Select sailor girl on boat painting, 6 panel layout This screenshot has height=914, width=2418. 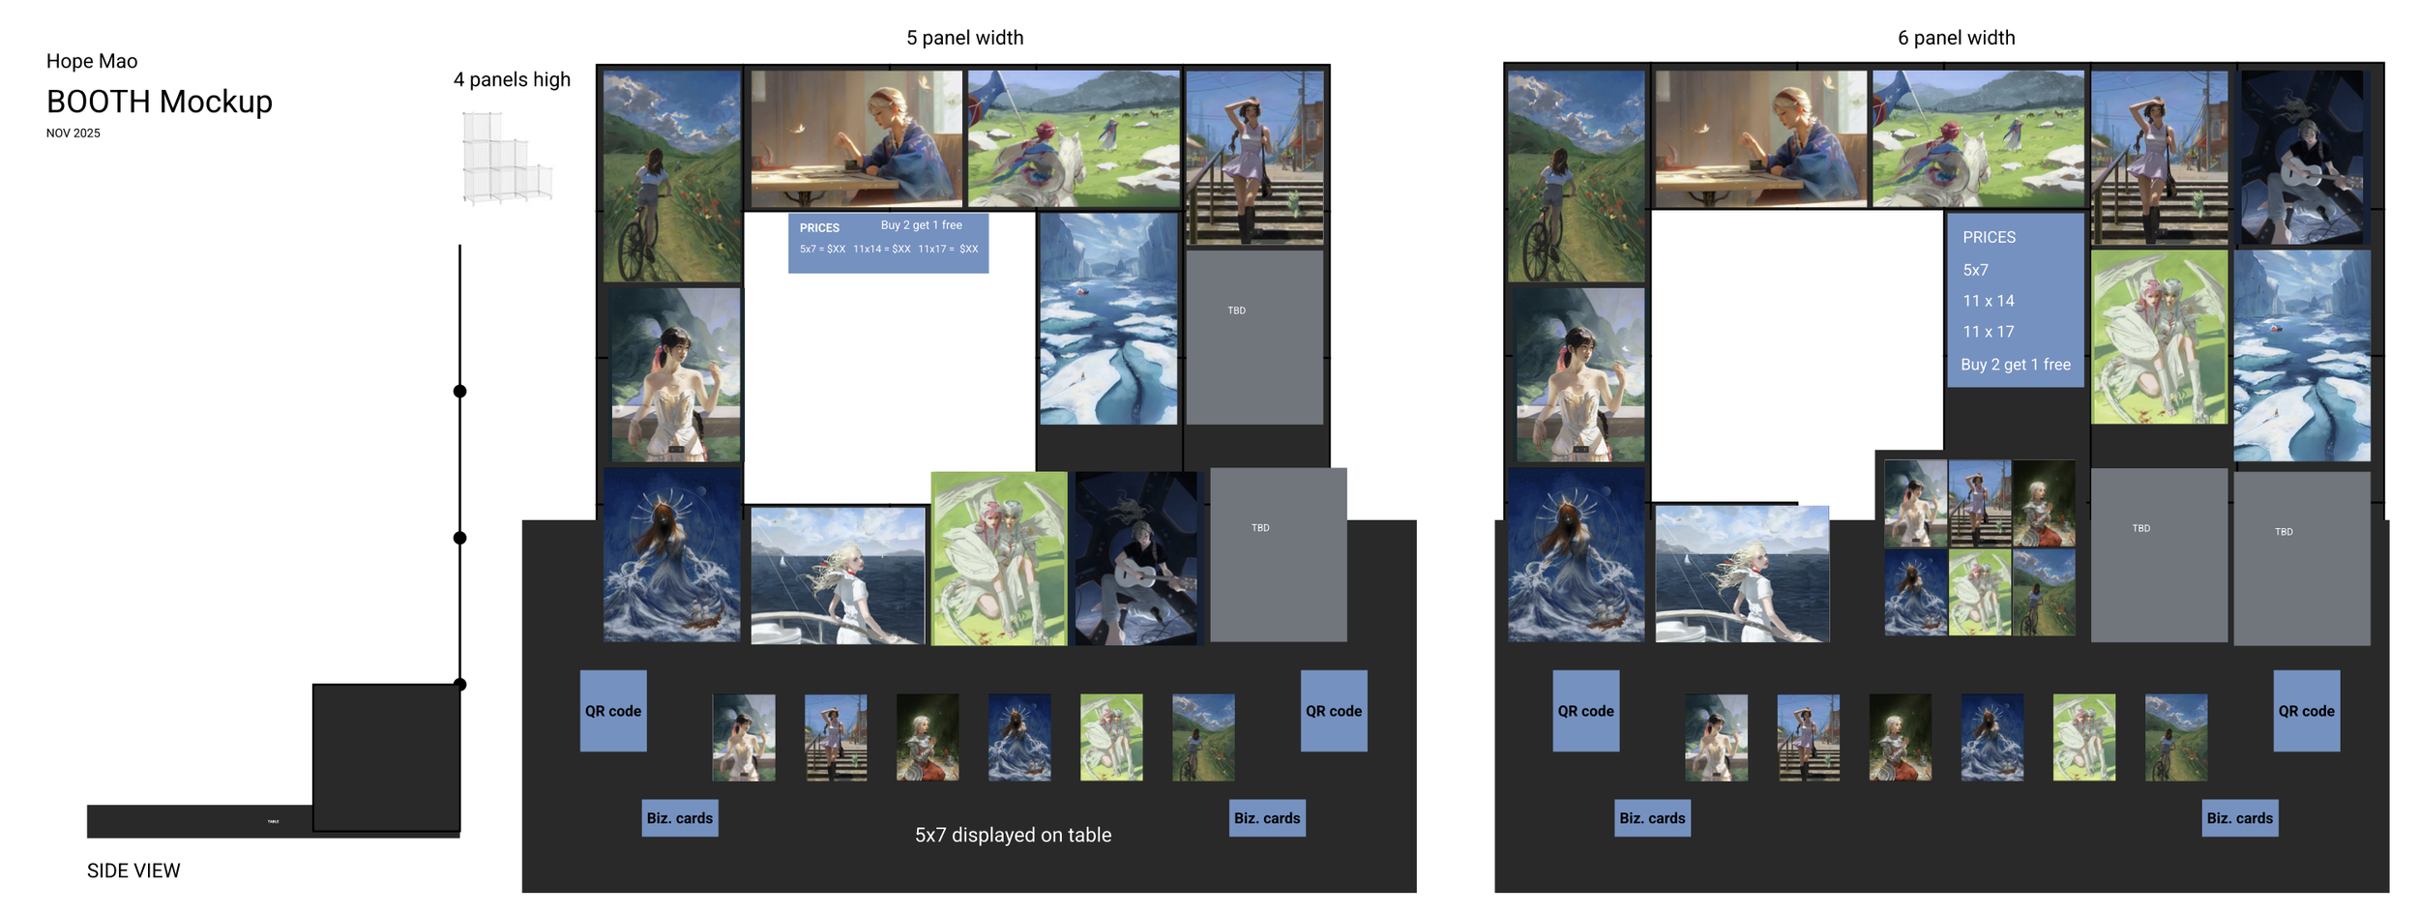(x=1742, y=575)
